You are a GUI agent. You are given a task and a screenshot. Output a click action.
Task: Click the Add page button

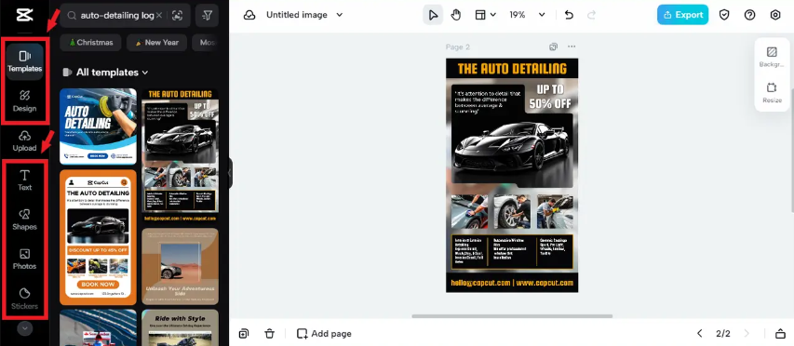click(x=324, y=333)
